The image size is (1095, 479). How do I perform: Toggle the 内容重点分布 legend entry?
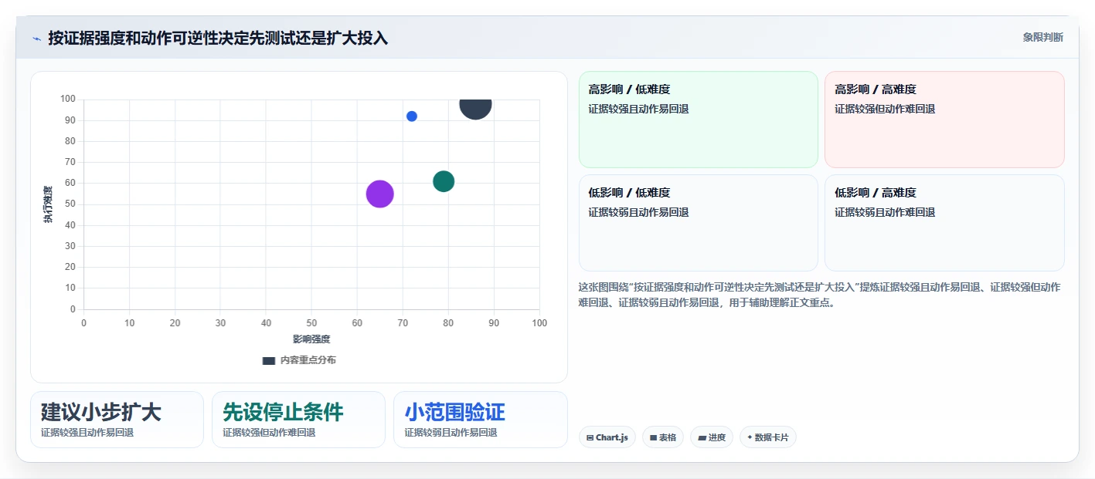299,360
